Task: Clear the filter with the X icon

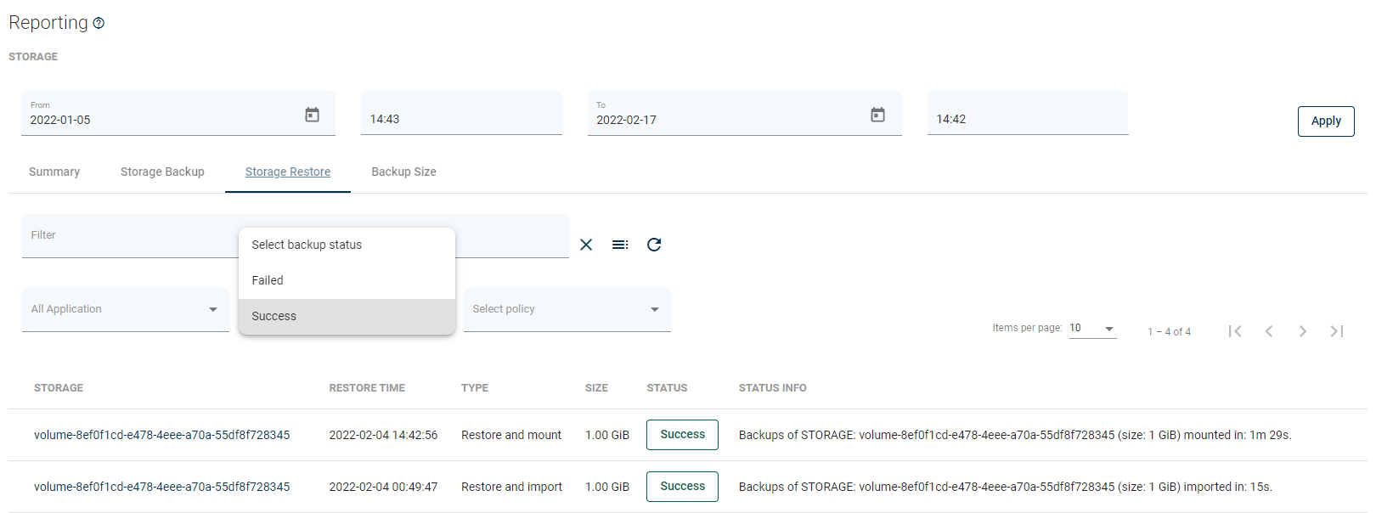Action: coord(586,245)
